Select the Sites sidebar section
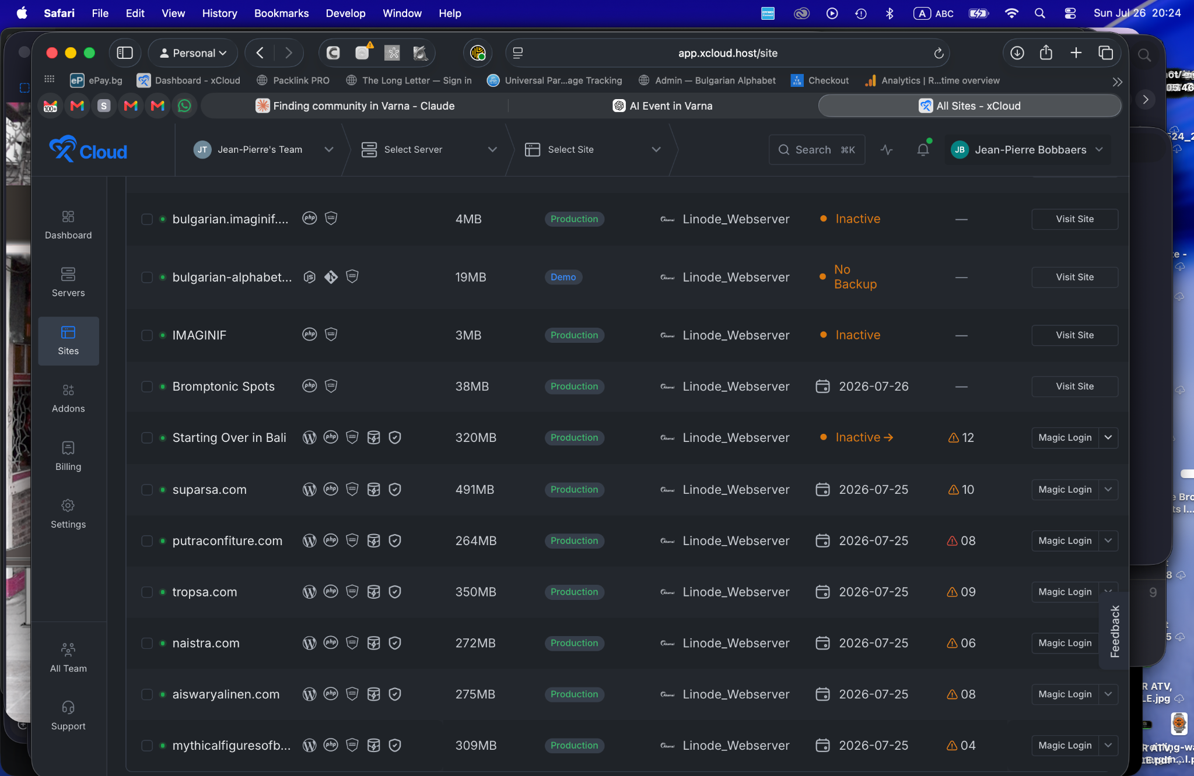The height and width of the screenshot is (776, 1194). (68, 341)
